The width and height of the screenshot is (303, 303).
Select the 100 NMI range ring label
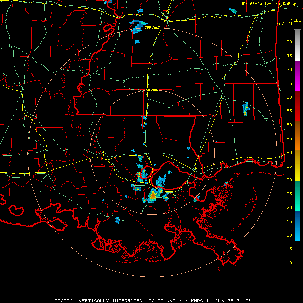point(152,28)
